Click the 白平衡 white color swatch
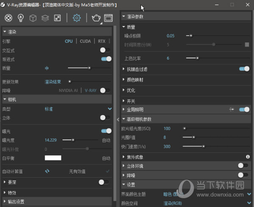The height and width of the screenshot is (207, 254). tap(53, 158)
